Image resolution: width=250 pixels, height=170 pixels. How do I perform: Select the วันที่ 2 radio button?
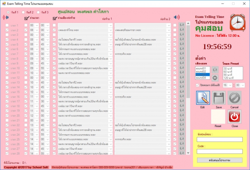[x=23, y=12]
